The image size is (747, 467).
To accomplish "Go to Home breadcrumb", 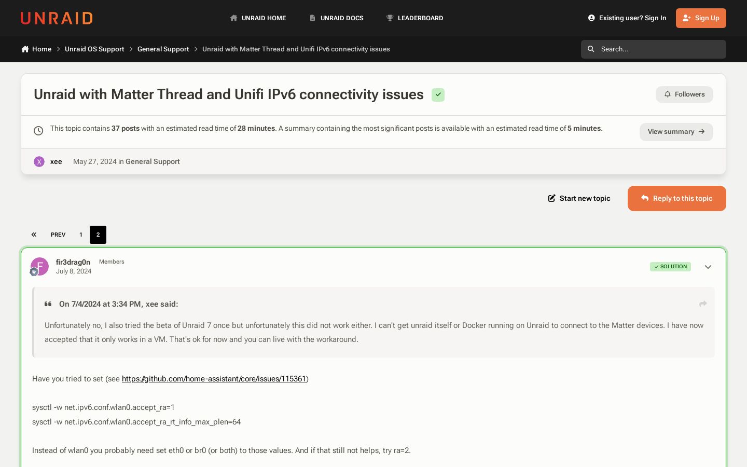I will (36, 49).
